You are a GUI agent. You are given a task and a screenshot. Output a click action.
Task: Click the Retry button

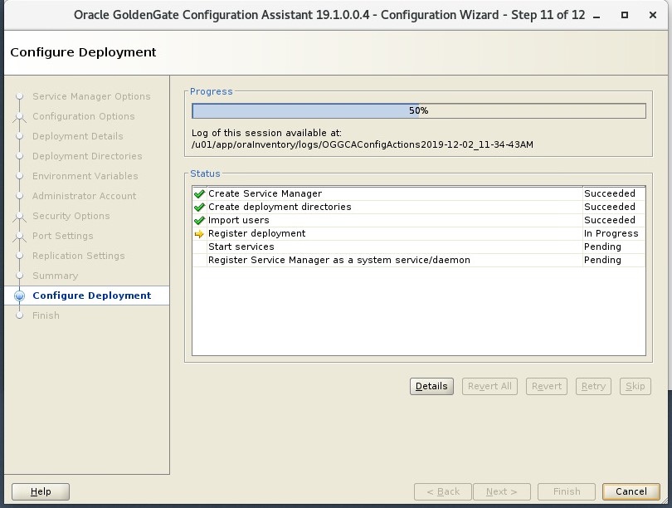593,386
